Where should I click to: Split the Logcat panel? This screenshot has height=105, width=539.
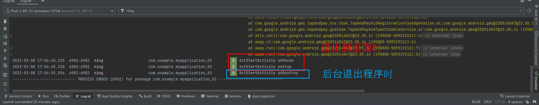5,84
